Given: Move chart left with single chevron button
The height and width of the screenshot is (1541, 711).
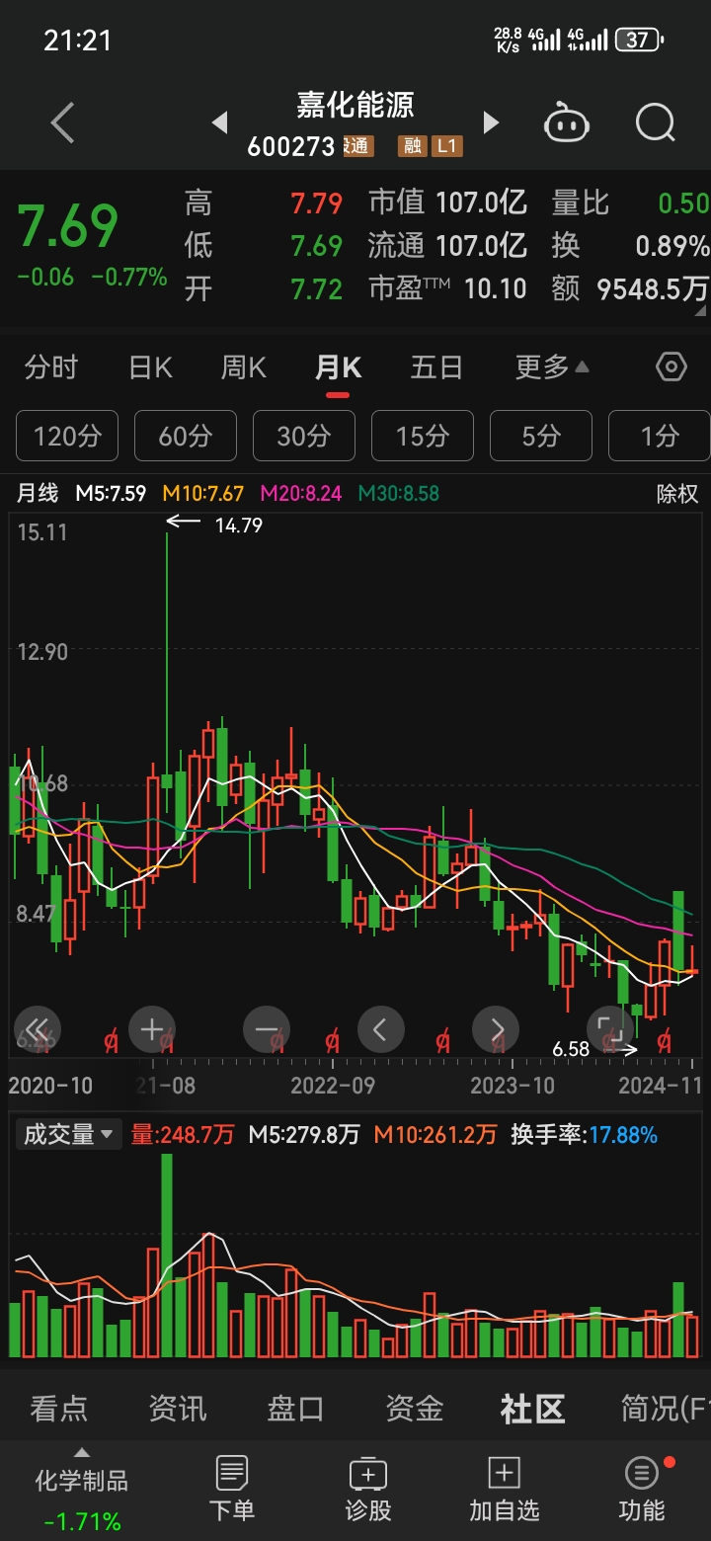Looking at the screenshot, I should [381, 1029].
